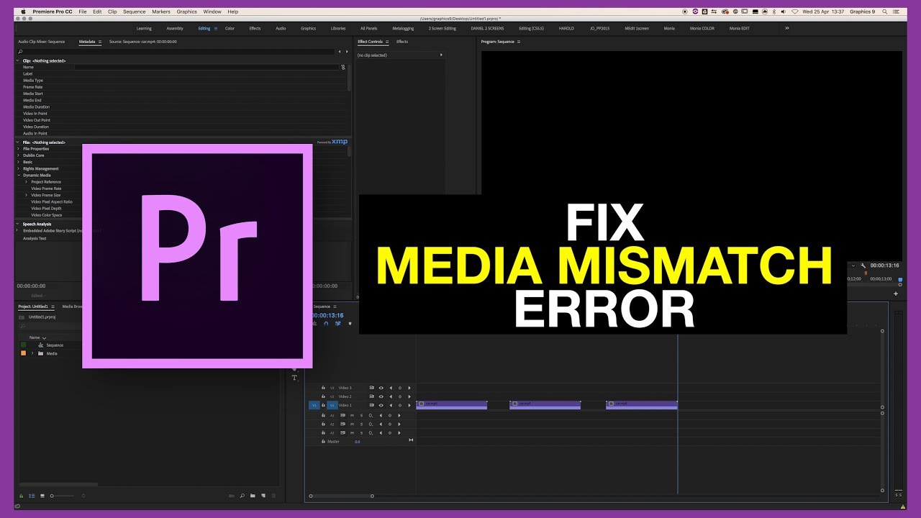Collapse the Clip: Nothing selected section
The width and height of the screenshot is (921, 518).
[19, 61]
